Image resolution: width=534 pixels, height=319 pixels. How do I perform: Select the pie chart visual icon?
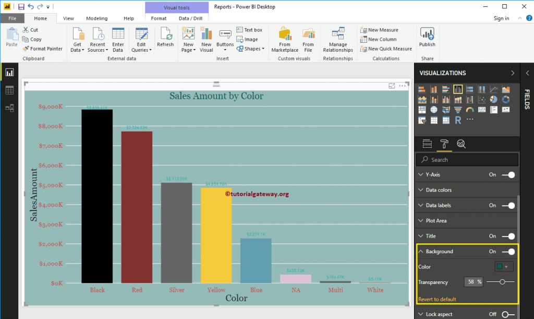(493, 99)
